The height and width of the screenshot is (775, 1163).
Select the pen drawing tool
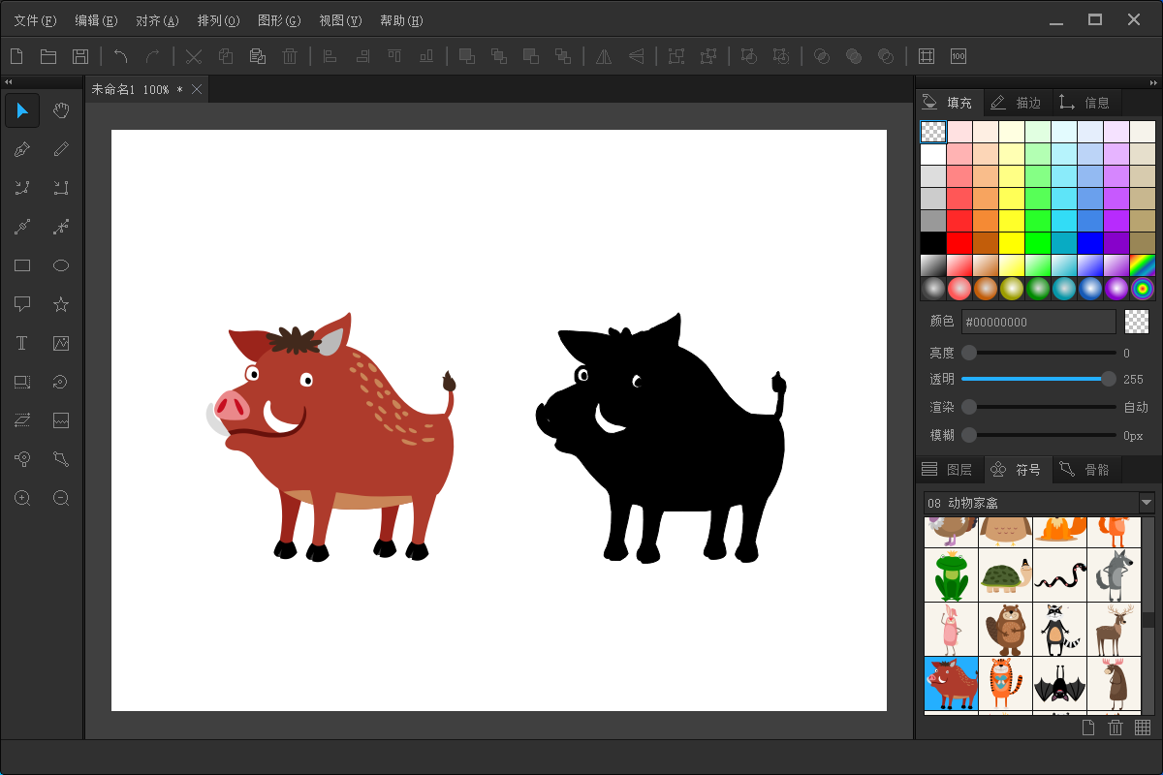coord(22,149)
